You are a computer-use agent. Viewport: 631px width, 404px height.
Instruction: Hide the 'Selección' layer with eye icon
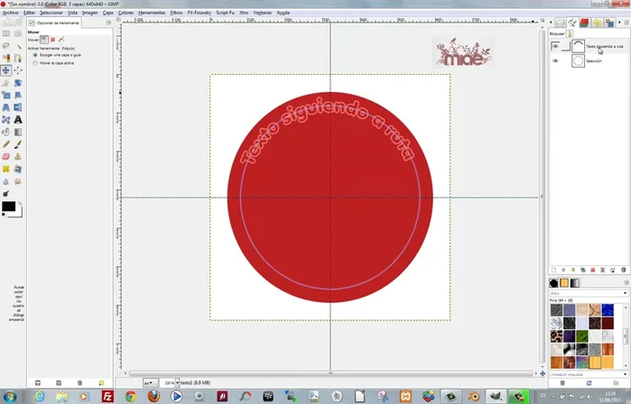pos(555,61)
